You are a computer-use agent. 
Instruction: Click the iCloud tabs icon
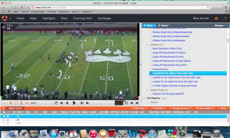(x=15, y=7)
